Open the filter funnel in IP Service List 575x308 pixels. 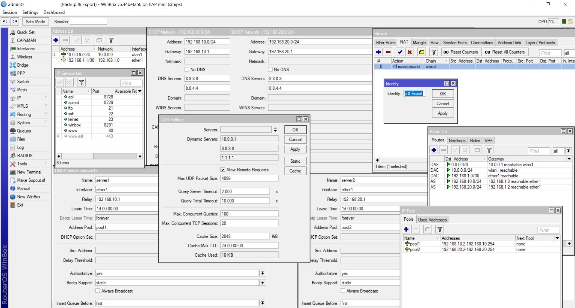tap(81, 82)
